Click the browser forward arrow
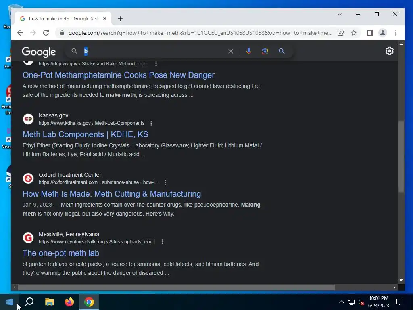This screenshot has width=413, height=310. (33, 33)
